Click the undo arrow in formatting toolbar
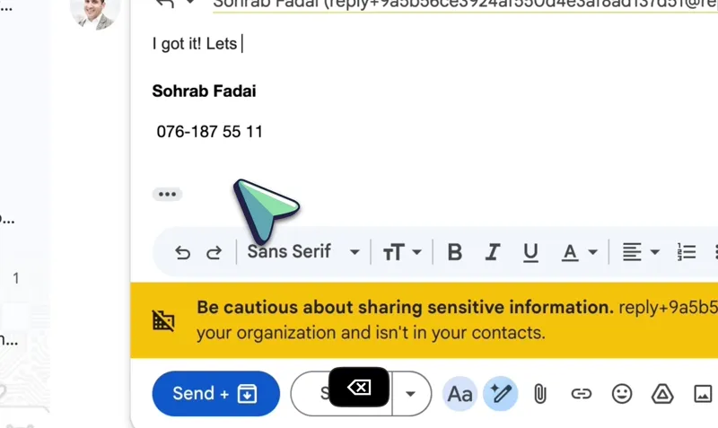 click(182, 253)
